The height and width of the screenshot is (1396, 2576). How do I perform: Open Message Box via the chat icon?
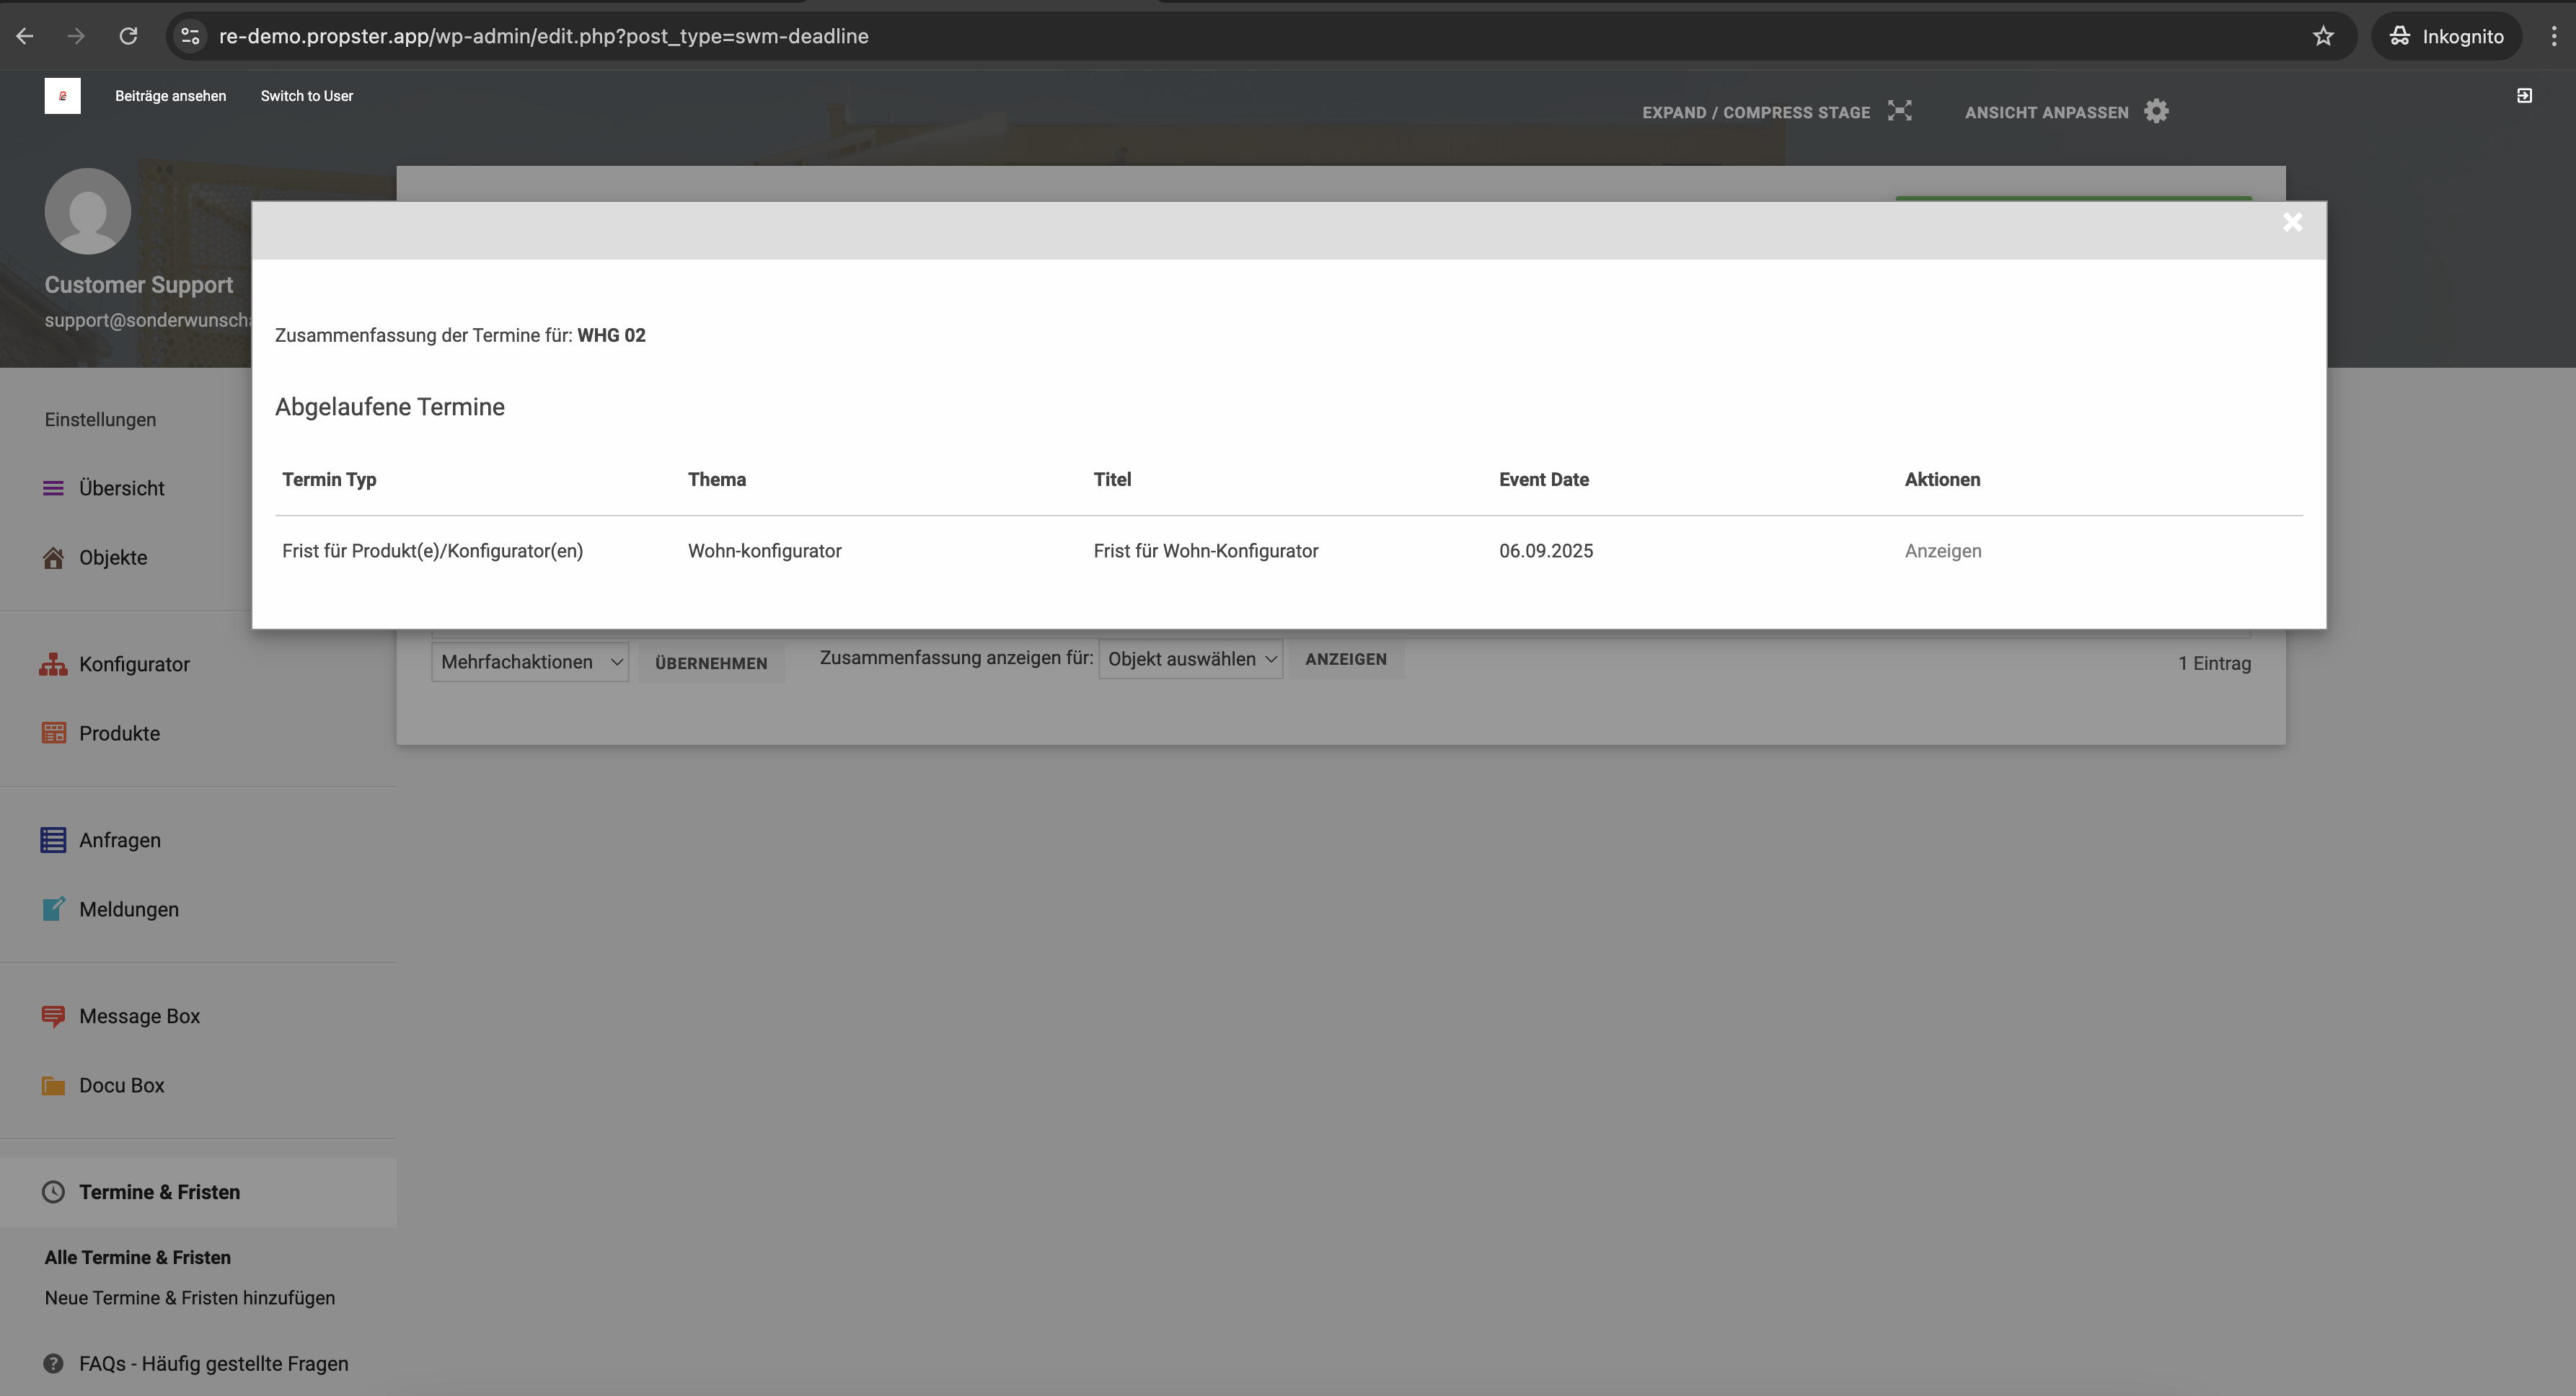tap(53, 1016)
